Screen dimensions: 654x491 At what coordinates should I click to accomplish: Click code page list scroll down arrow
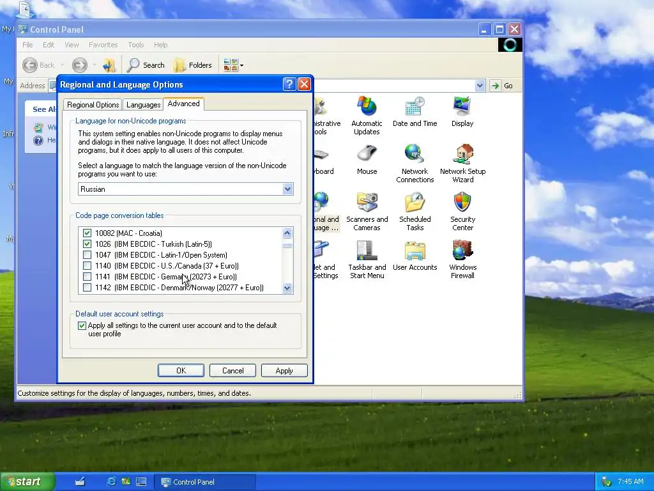(x=287, y=288)
